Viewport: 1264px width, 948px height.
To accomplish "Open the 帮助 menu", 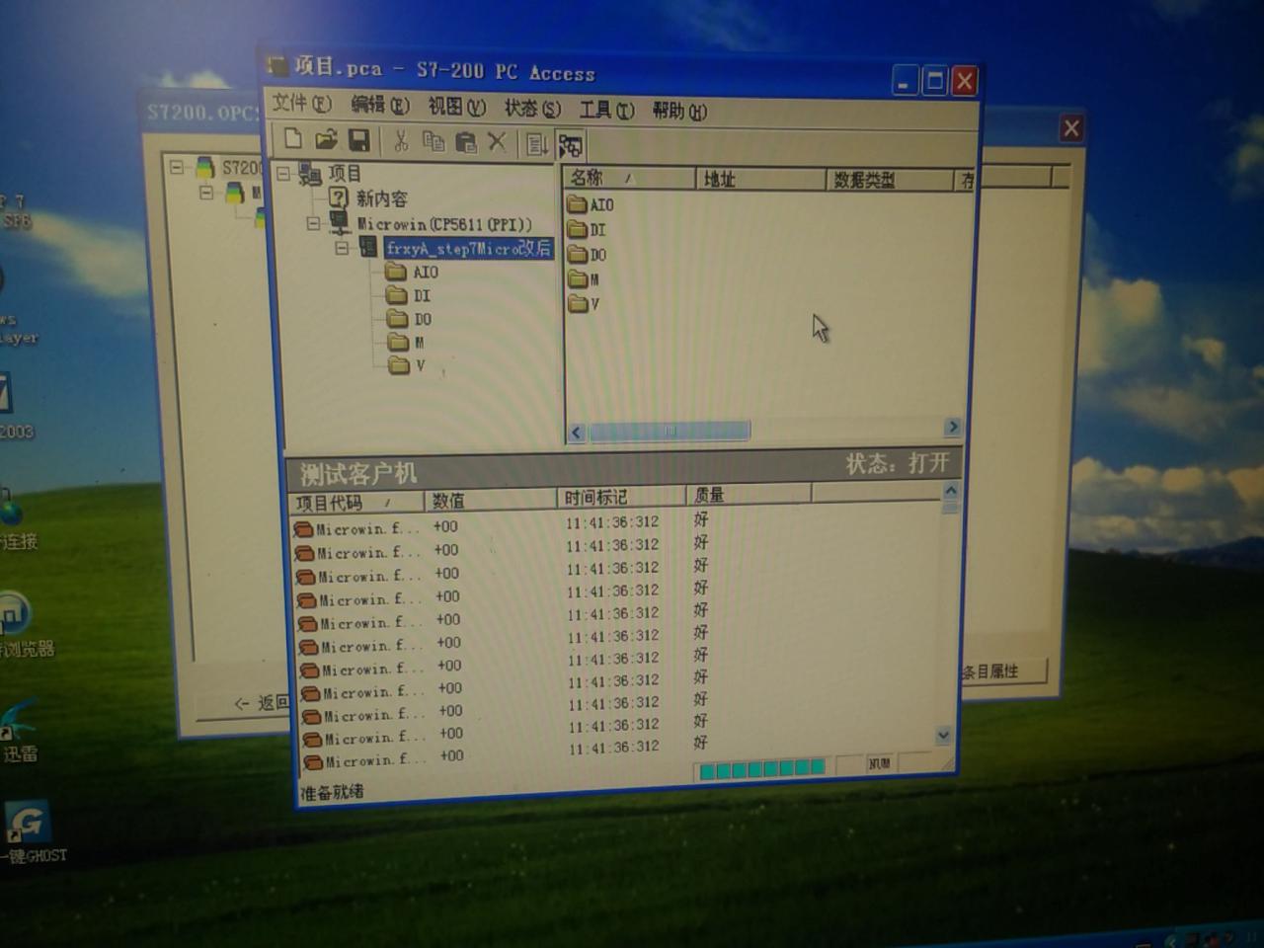I will point(679,111).
